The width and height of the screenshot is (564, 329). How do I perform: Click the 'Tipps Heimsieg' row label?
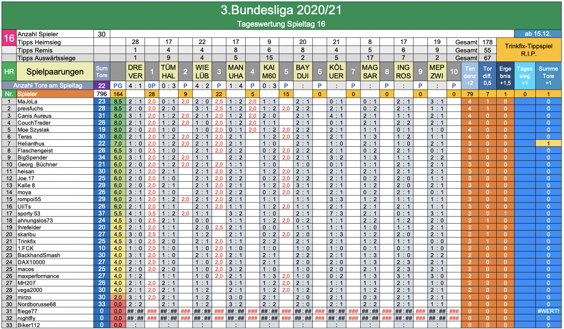[55, 42]
